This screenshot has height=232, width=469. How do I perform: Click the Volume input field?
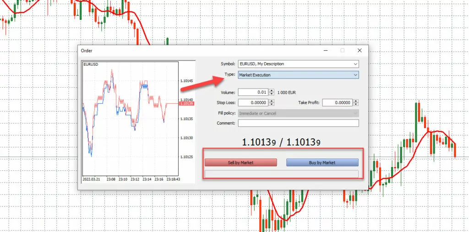(x=253, y=92)
